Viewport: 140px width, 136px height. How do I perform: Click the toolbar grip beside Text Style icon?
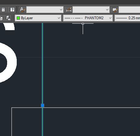pos(18,10)
